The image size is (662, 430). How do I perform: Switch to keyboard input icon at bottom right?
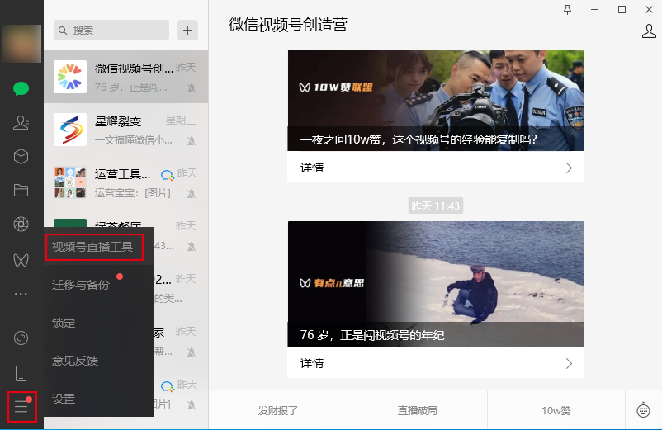(x=643, y=409)
